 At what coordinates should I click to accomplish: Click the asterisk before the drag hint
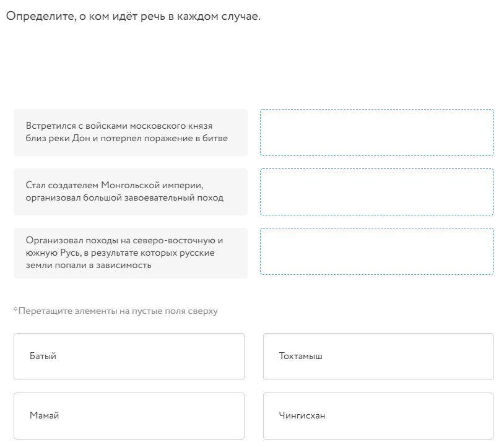click(x=15, y=310)
